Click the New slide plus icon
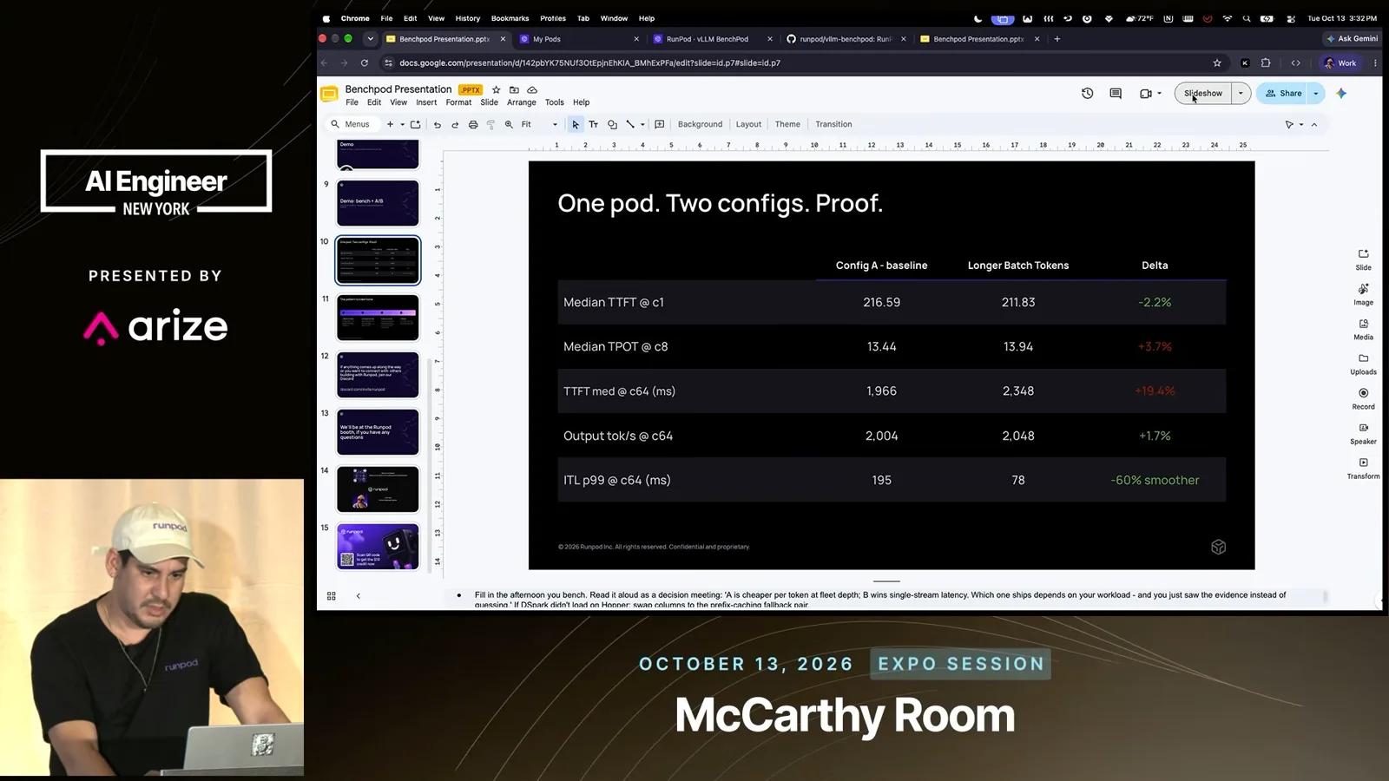The height and width of the screenshot is (781, 1389). (391, 124)
